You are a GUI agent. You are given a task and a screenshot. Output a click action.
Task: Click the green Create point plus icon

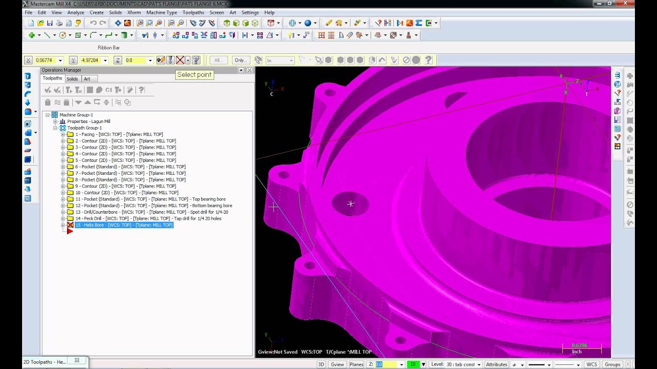31,35
